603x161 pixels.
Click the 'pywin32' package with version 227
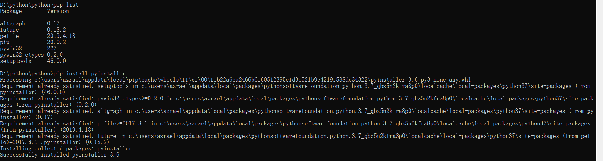pyautogui.click(x=11, y=48)
